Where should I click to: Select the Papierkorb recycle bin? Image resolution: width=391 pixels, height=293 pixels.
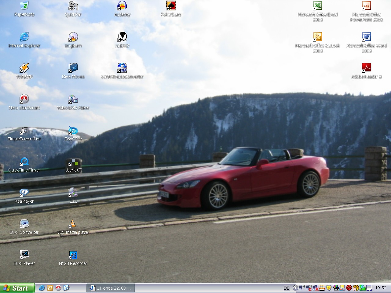[x=24, y=6]
